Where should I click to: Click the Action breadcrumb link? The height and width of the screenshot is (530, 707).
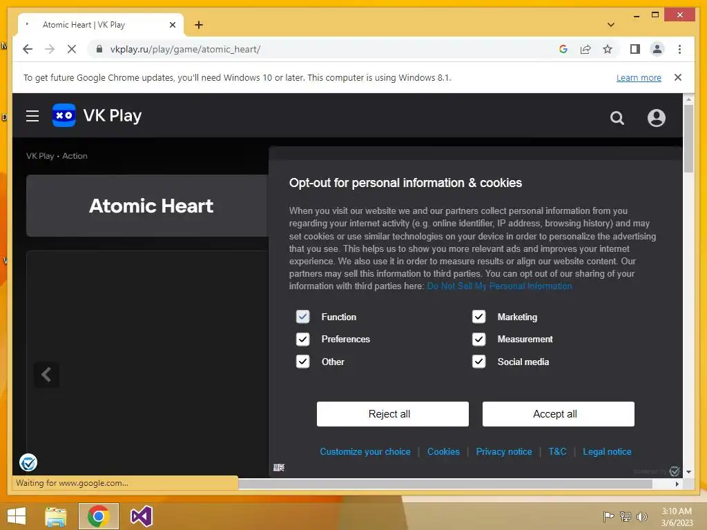pyautogui.click(x=75, y=156)
